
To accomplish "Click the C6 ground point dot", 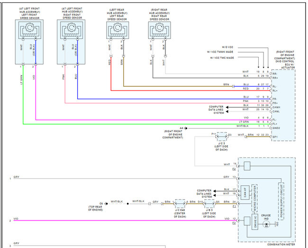I will click(x=107, y=203).
